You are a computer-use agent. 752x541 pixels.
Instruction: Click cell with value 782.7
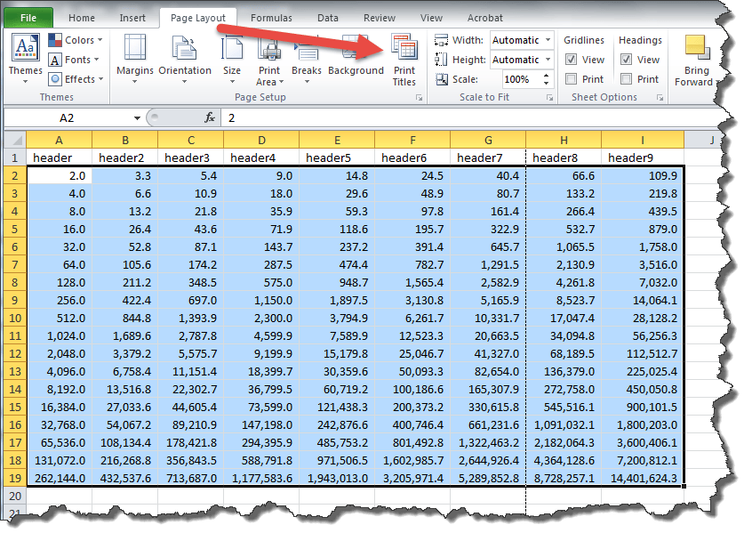412,265
